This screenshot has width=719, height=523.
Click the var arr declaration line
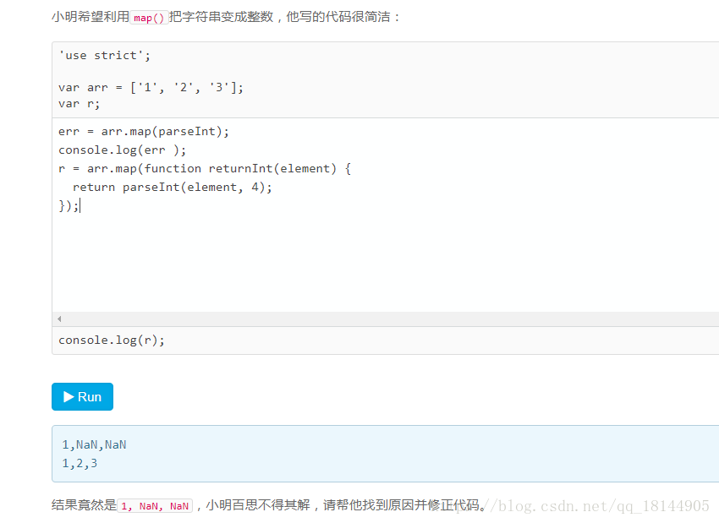(x=152, y=87)
